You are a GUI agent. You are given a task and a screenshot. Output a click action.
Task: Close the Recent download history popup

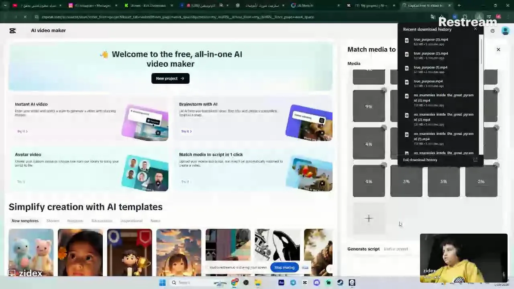tap(475, 29)
